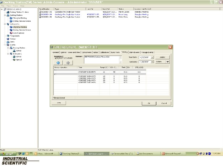The image size is (223, 167).
Task: Open the Start Date dropdown
Action: pos(152,58)
